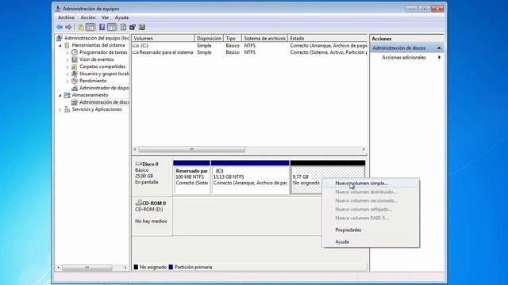Select the (C:) 15,13 GB NTFS partition block

click(250, 177)
